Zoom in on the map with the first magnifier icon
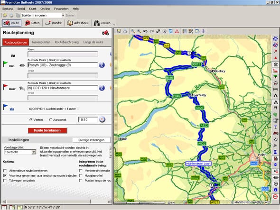 click(132, 31)
